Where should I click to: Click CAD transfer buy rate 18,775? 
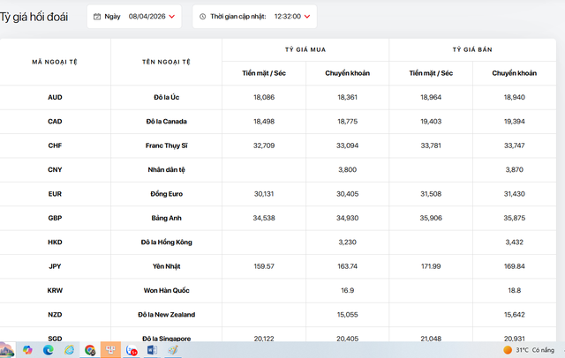coord(347,122)
